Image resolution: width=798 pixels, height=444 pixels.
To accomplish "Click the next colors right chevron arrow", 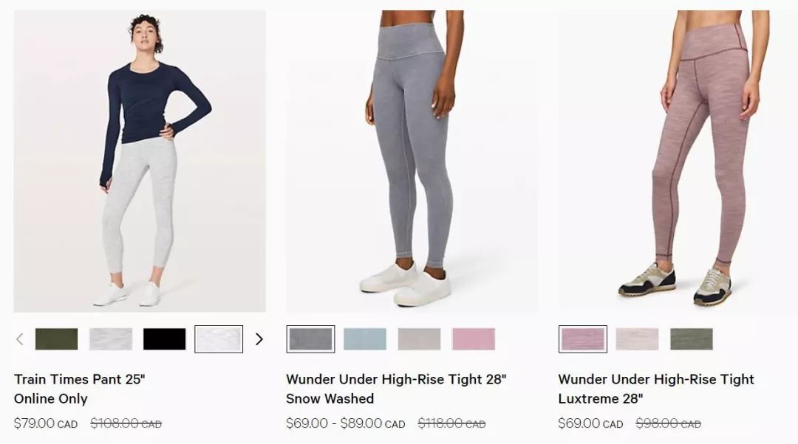I will click(x=259, y=339).
